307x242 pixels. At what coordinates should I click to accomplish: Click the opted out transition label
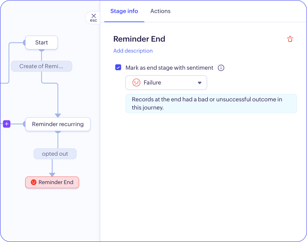(55, 154)
